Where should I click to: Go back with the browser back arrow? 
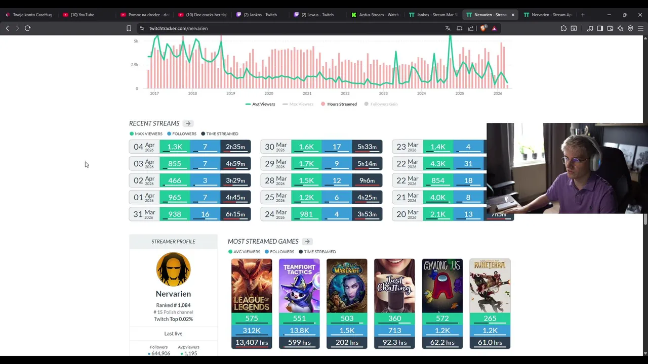click(8, 28)
